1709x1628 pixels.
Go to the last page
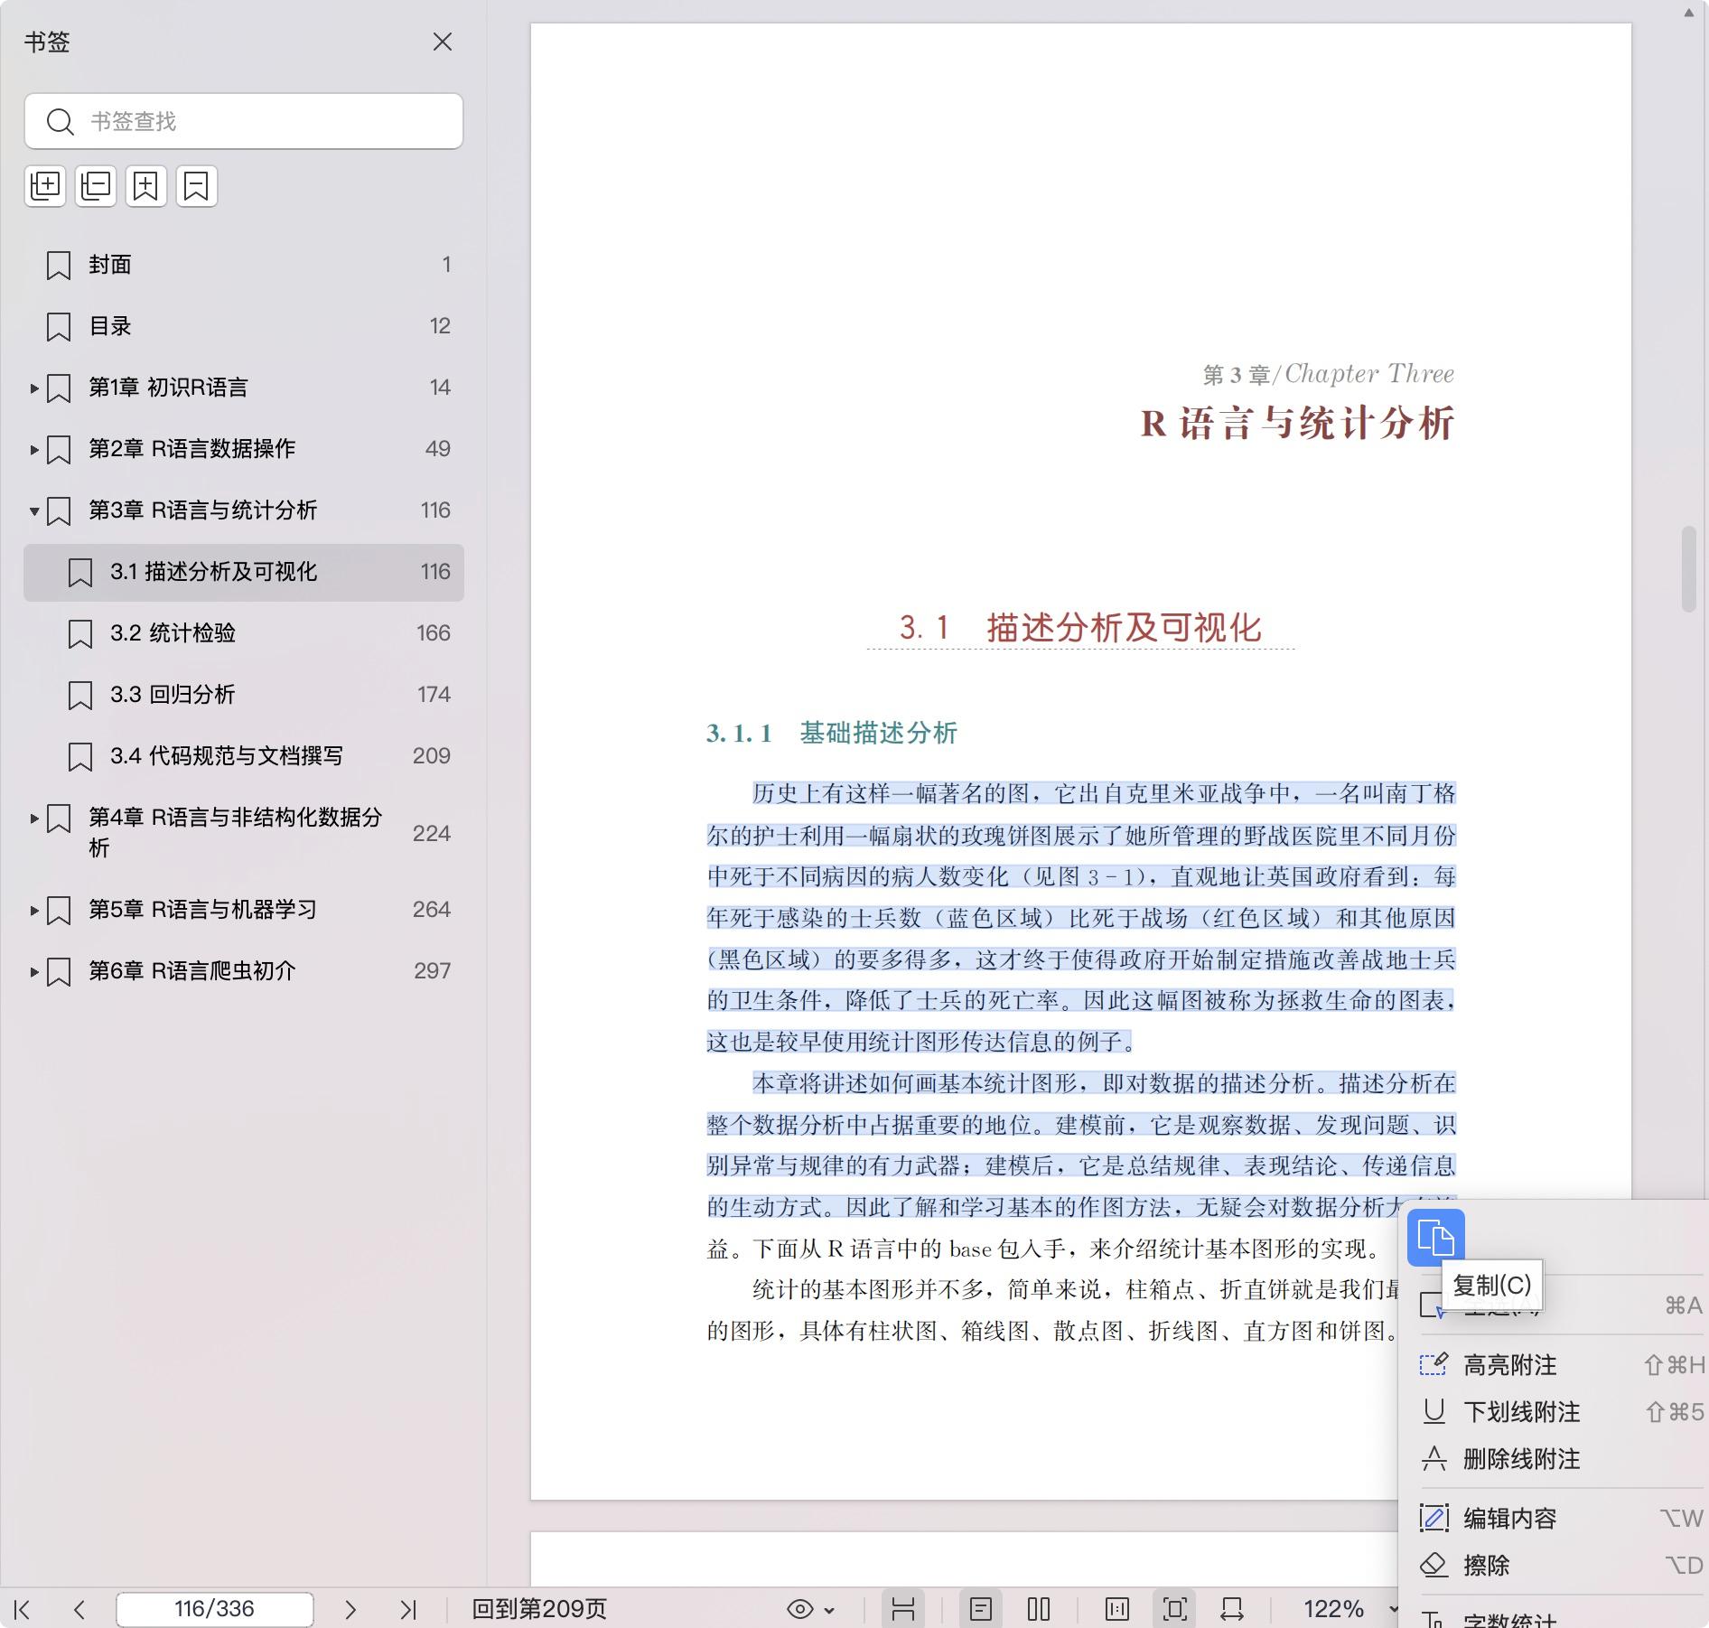pyautogui.click(x=408, y=1609)
